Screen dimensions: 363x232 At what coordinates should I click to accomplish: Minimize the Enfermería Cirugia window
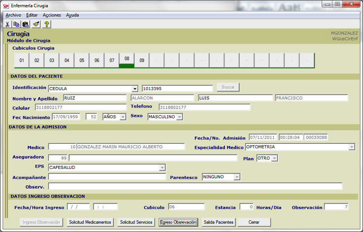click(x=327, y=4)
